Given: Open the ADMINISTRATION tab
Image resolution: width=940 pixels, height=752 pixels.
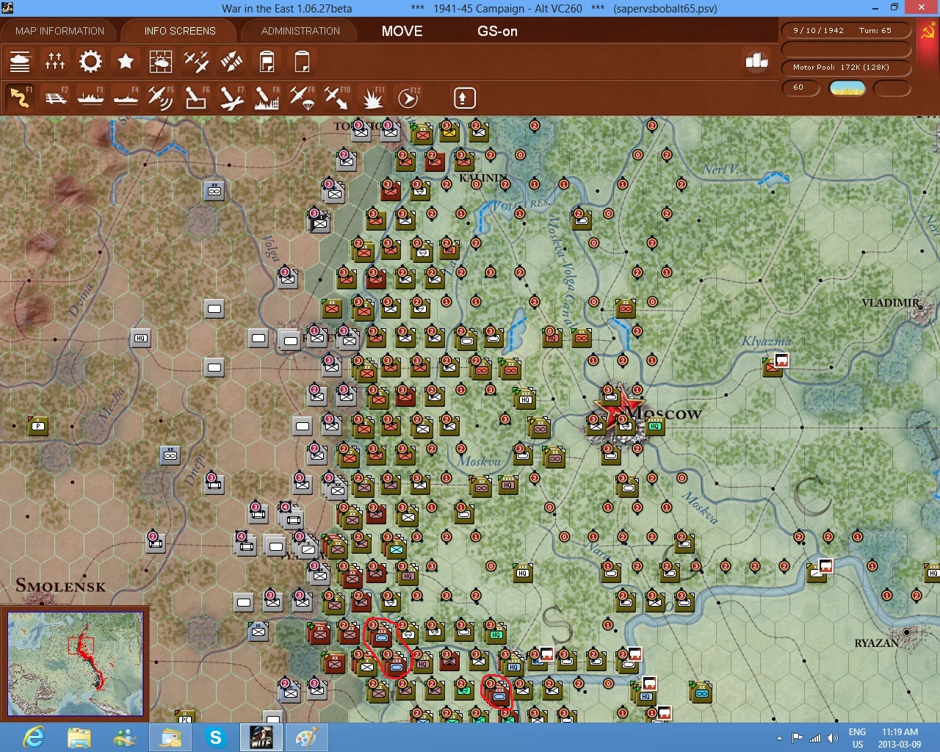Looking at the screenshot, I should [300, 31].
